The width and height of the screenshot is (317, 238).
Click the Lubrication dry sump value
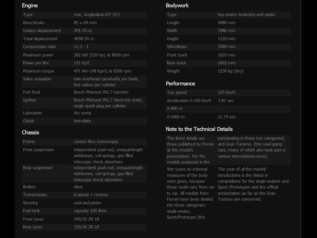(x=82, y=113)
